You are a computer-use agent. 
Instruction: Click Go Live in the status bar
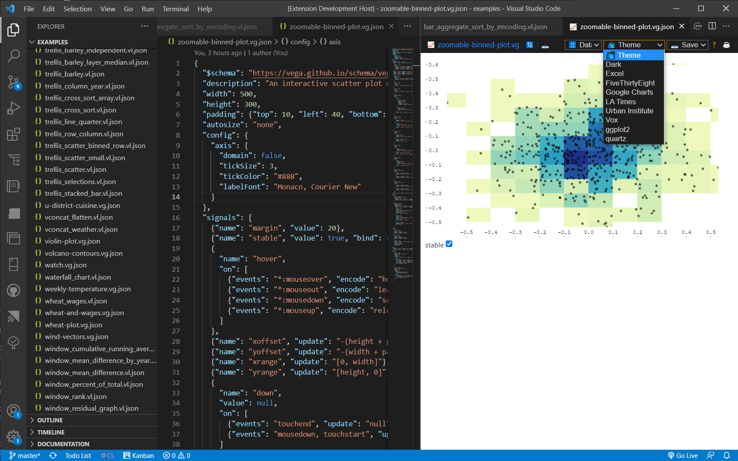click(682, 455)
